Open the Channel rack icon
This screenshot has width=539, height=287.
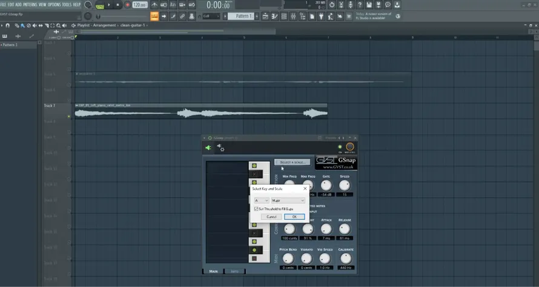coord(284,16)
